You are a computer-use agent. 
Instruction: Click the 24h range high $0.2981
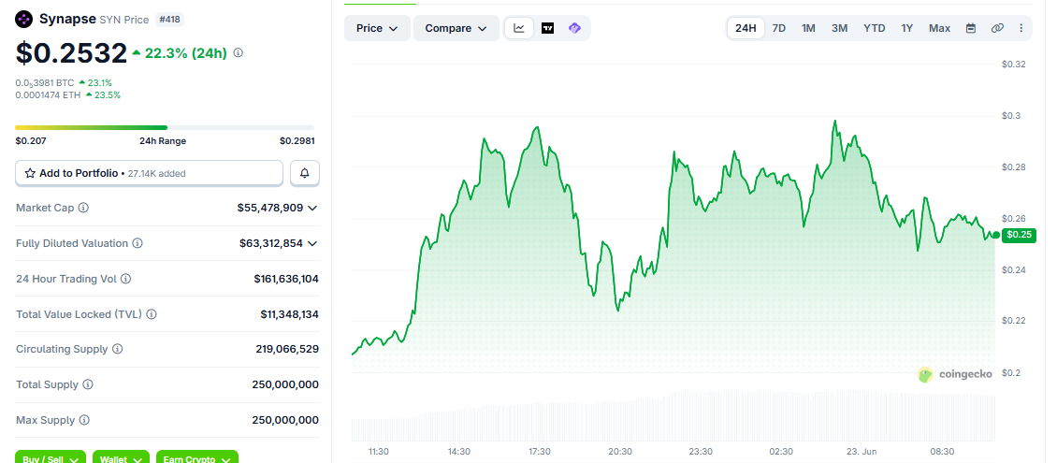[x=297, y=141]
